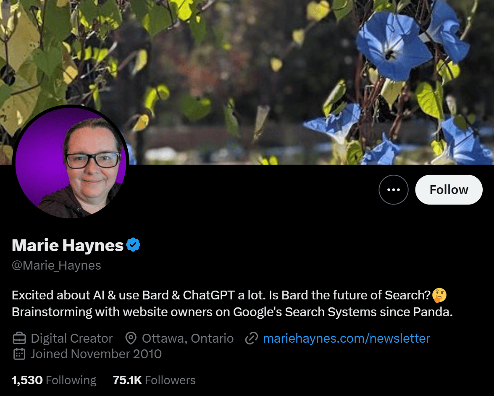Open the mariehaynes.com/newsletter link
494x396 pixels.
(346, 338)
